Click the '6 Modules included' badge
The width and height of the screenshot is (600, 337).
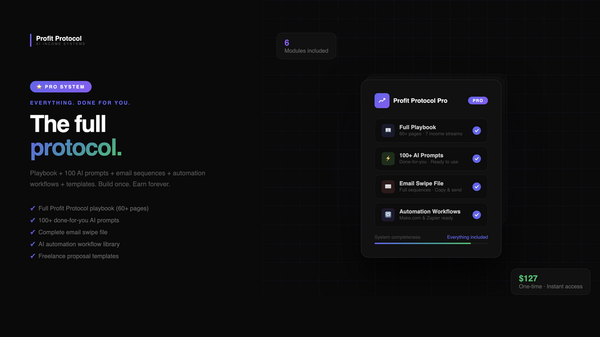[x=306, y=46]
